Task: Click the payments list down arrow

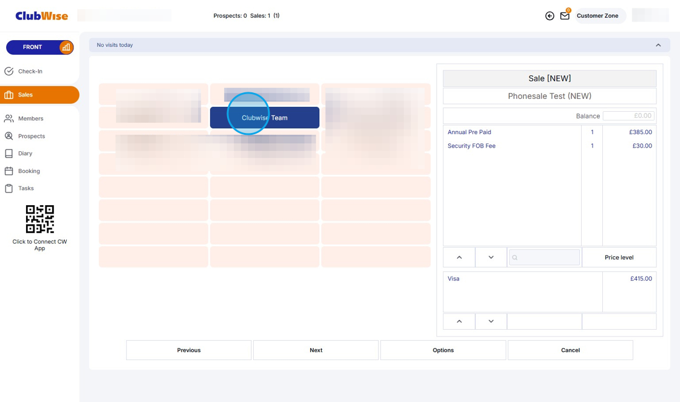Action: [x=491, y=321]
